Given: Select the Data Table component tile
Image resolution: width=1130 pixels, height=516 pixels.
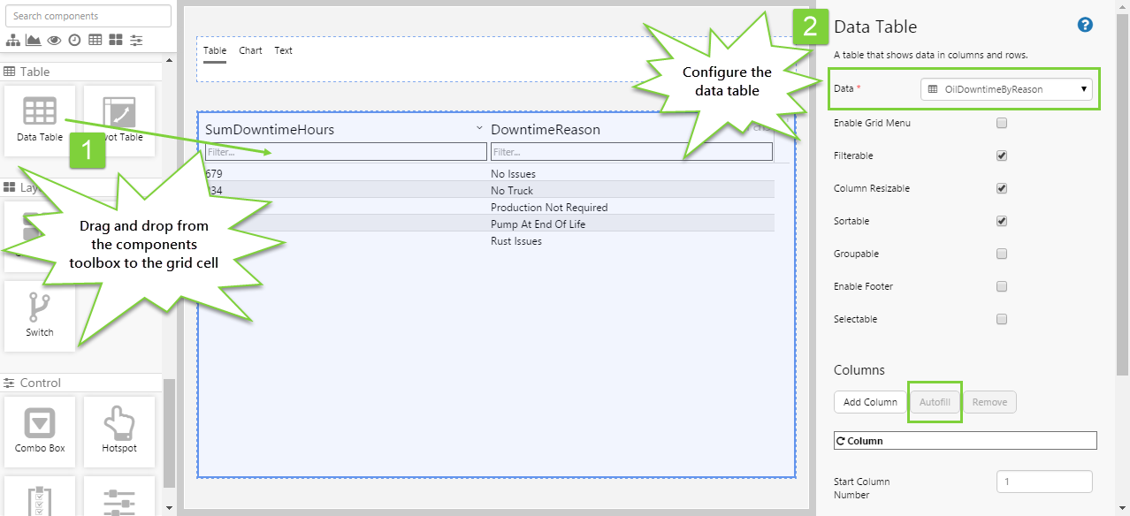Looking at the screenshot, I should point(40,119).
